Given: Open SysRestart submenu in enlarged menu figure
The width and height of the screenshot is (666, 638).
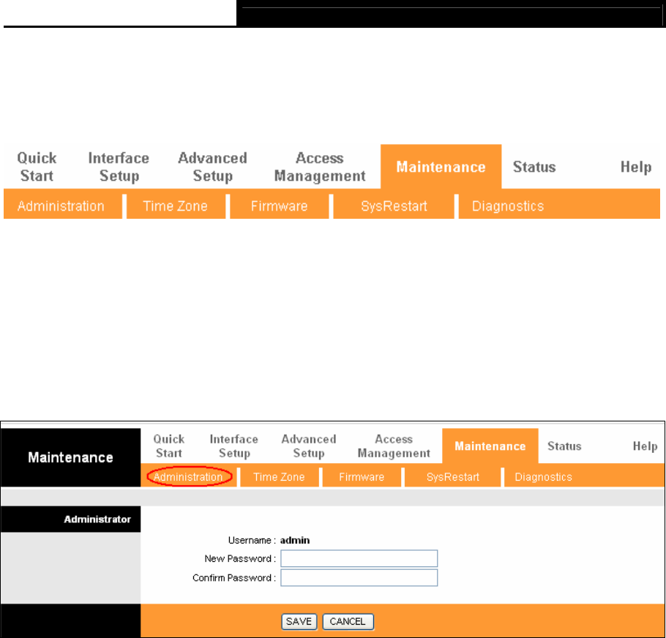Looking at the screenshot, I should tap(394, 206).
